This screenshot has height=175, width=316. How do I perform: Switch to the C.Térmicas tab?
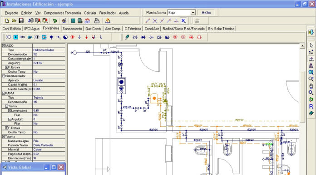133,29
